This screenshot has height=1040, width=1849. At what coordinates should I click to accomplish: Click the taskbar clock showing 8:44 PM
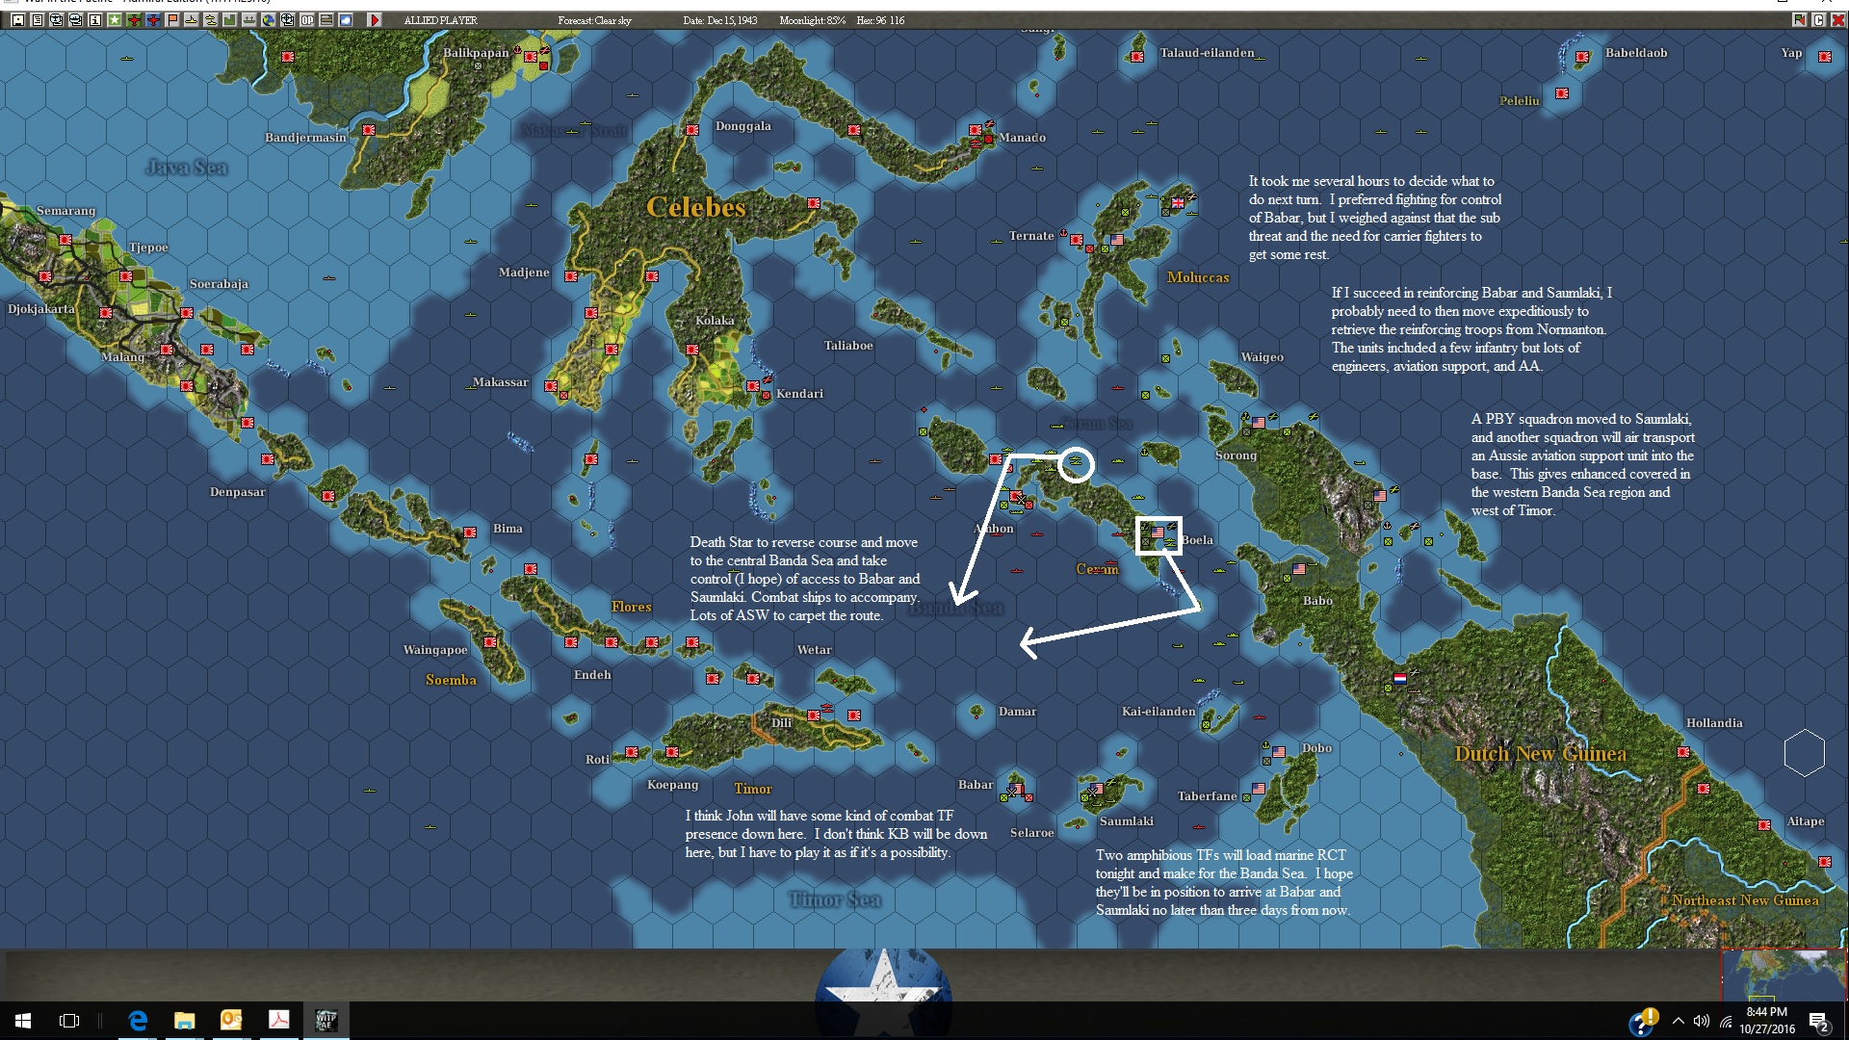[x=1767, y=1021]
